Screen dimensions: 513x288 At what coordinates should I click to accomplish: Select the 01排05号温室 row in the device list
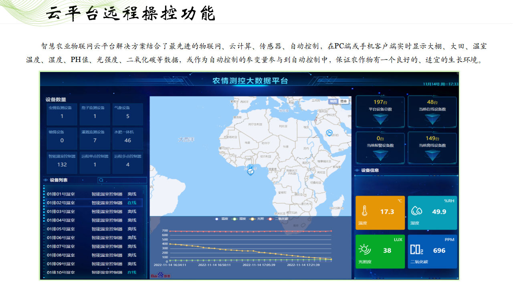(x=94, y=229)
